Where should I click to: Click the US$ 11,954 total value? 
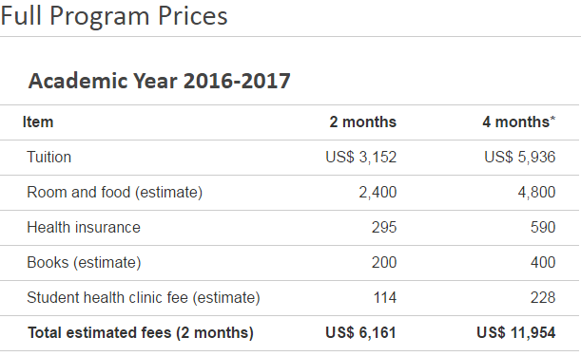pos(516,332)
